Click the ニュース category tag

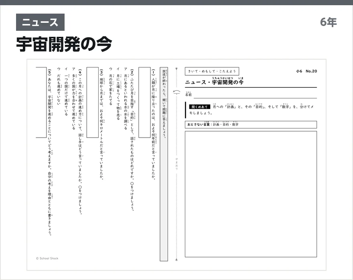pos(40,22)
